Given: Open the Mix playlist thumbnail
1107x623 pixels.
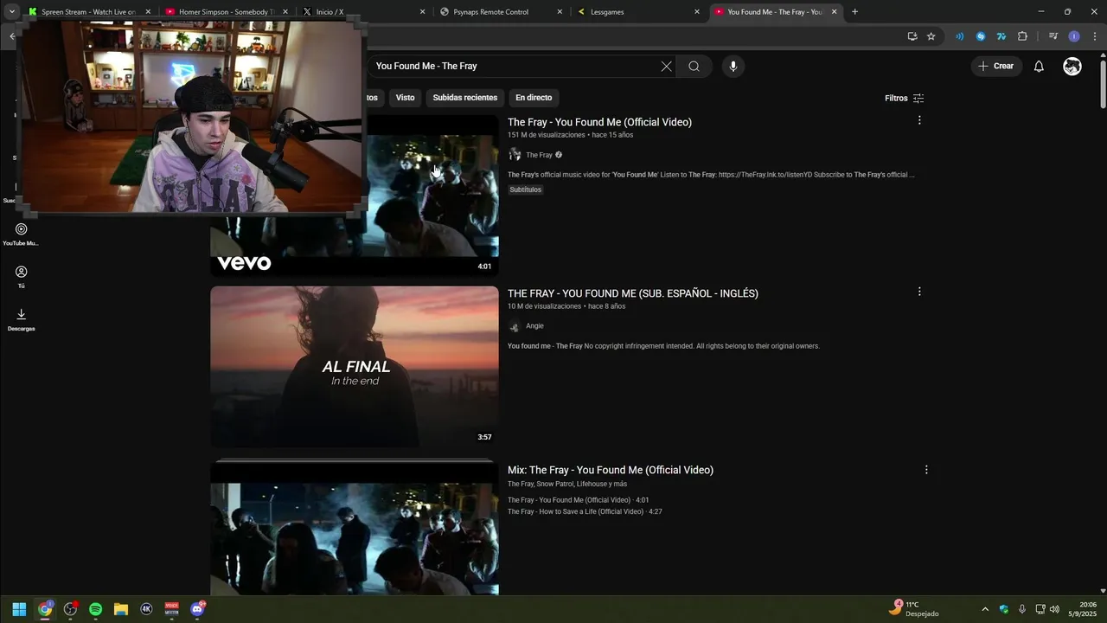Looking at the screenshot, I should coord(355,528).
